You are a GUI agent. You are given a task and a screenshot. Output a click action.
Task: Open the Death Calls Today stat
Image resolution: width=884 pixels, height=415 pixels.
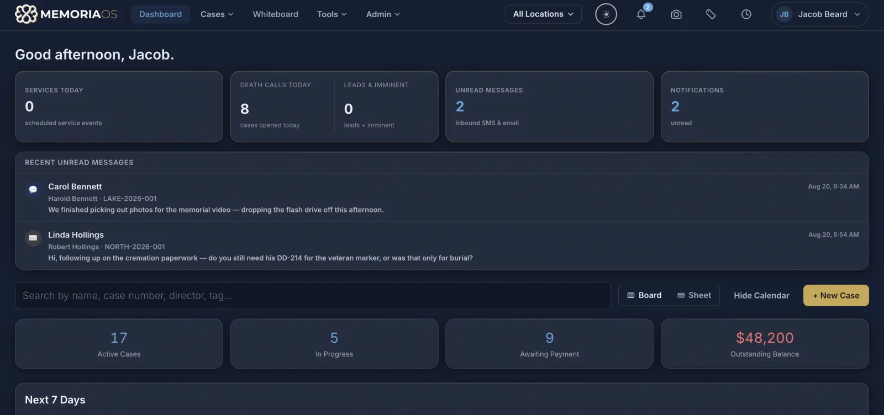tap(282, 107)
